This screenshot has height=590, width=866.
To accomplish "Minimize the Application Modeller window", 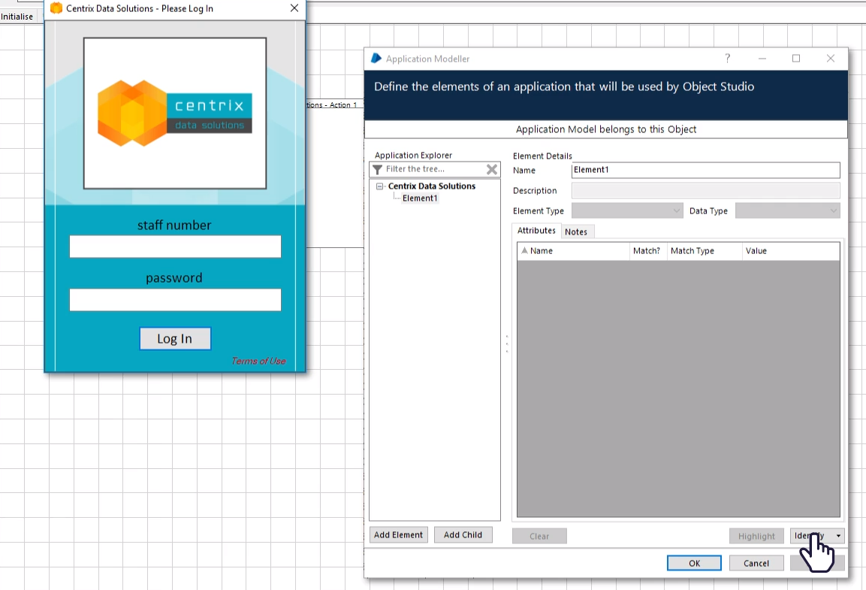I will coord(762,58).
